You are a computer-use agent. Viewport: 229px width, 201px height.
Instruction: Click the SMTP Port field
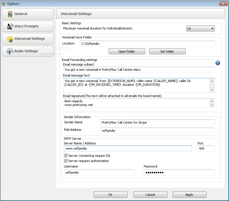pyautogui.click(x=206, y=148)
